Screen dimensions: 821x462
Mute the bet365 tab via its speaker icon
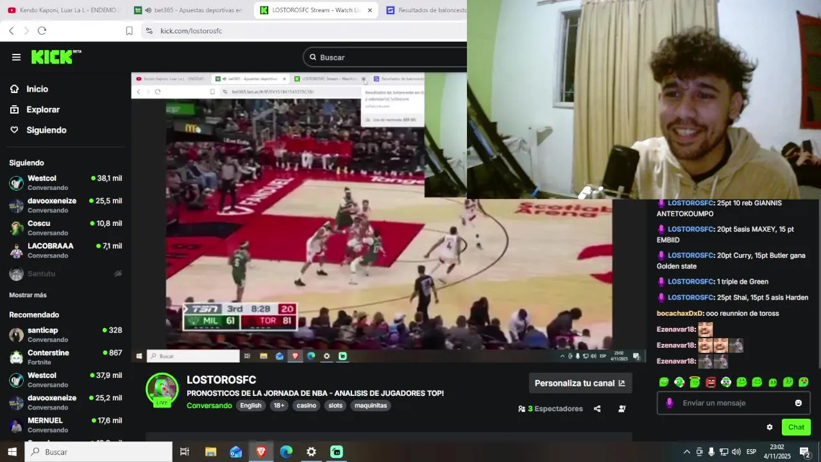pyautogui.click(x=148, y=10)
